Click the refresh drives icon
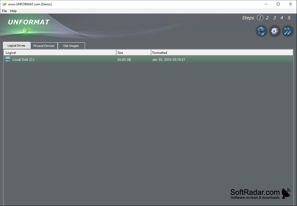 click(x=261, y=31)
